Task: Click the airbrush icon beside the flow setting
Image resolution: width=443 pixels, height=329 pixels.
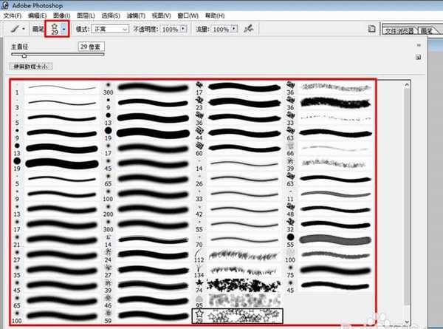Action: [250, 29]
